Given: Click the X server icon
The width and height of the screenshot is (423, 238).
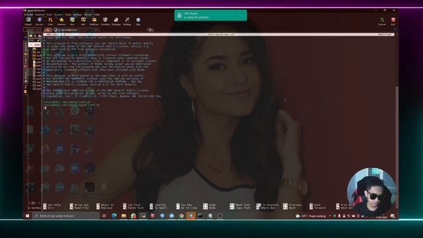Looking at the screenshot, I should (x=382, y=21).
